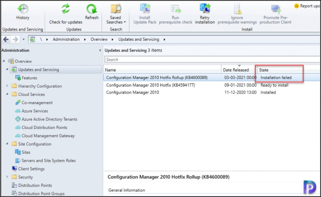321x197 pixels.
Task: Open the History clock icon
Action: pyautogui.click(x=23, y=8)
